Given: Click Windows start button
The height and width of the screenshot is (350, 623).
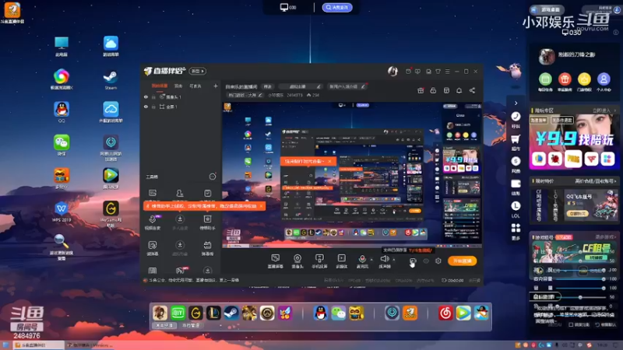Looking at the screenshot, I should (x=5, y=345).
